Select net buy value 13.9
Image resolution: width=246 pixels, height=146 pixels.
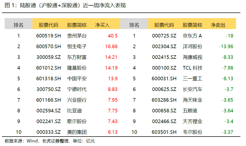coord(113,78)
